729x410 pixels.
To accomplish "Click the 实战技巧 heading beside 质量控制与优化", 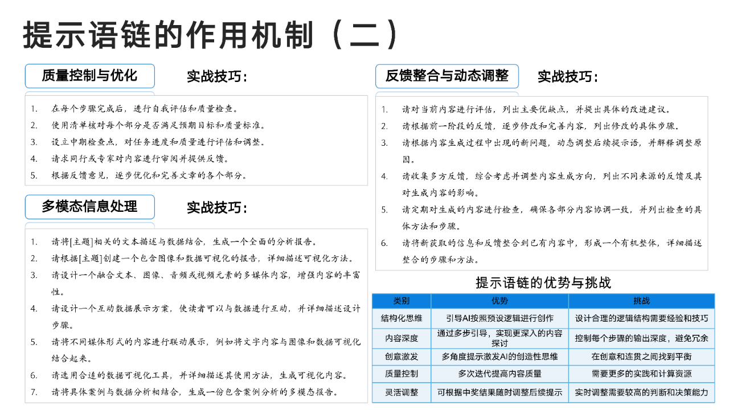I will tap(217, 77).
